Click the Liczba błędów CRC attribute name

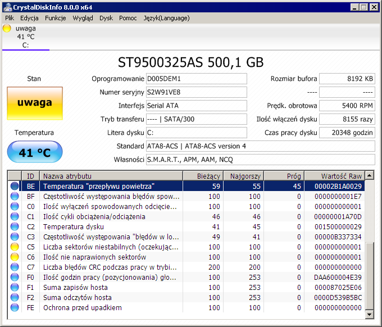[110, 267]
